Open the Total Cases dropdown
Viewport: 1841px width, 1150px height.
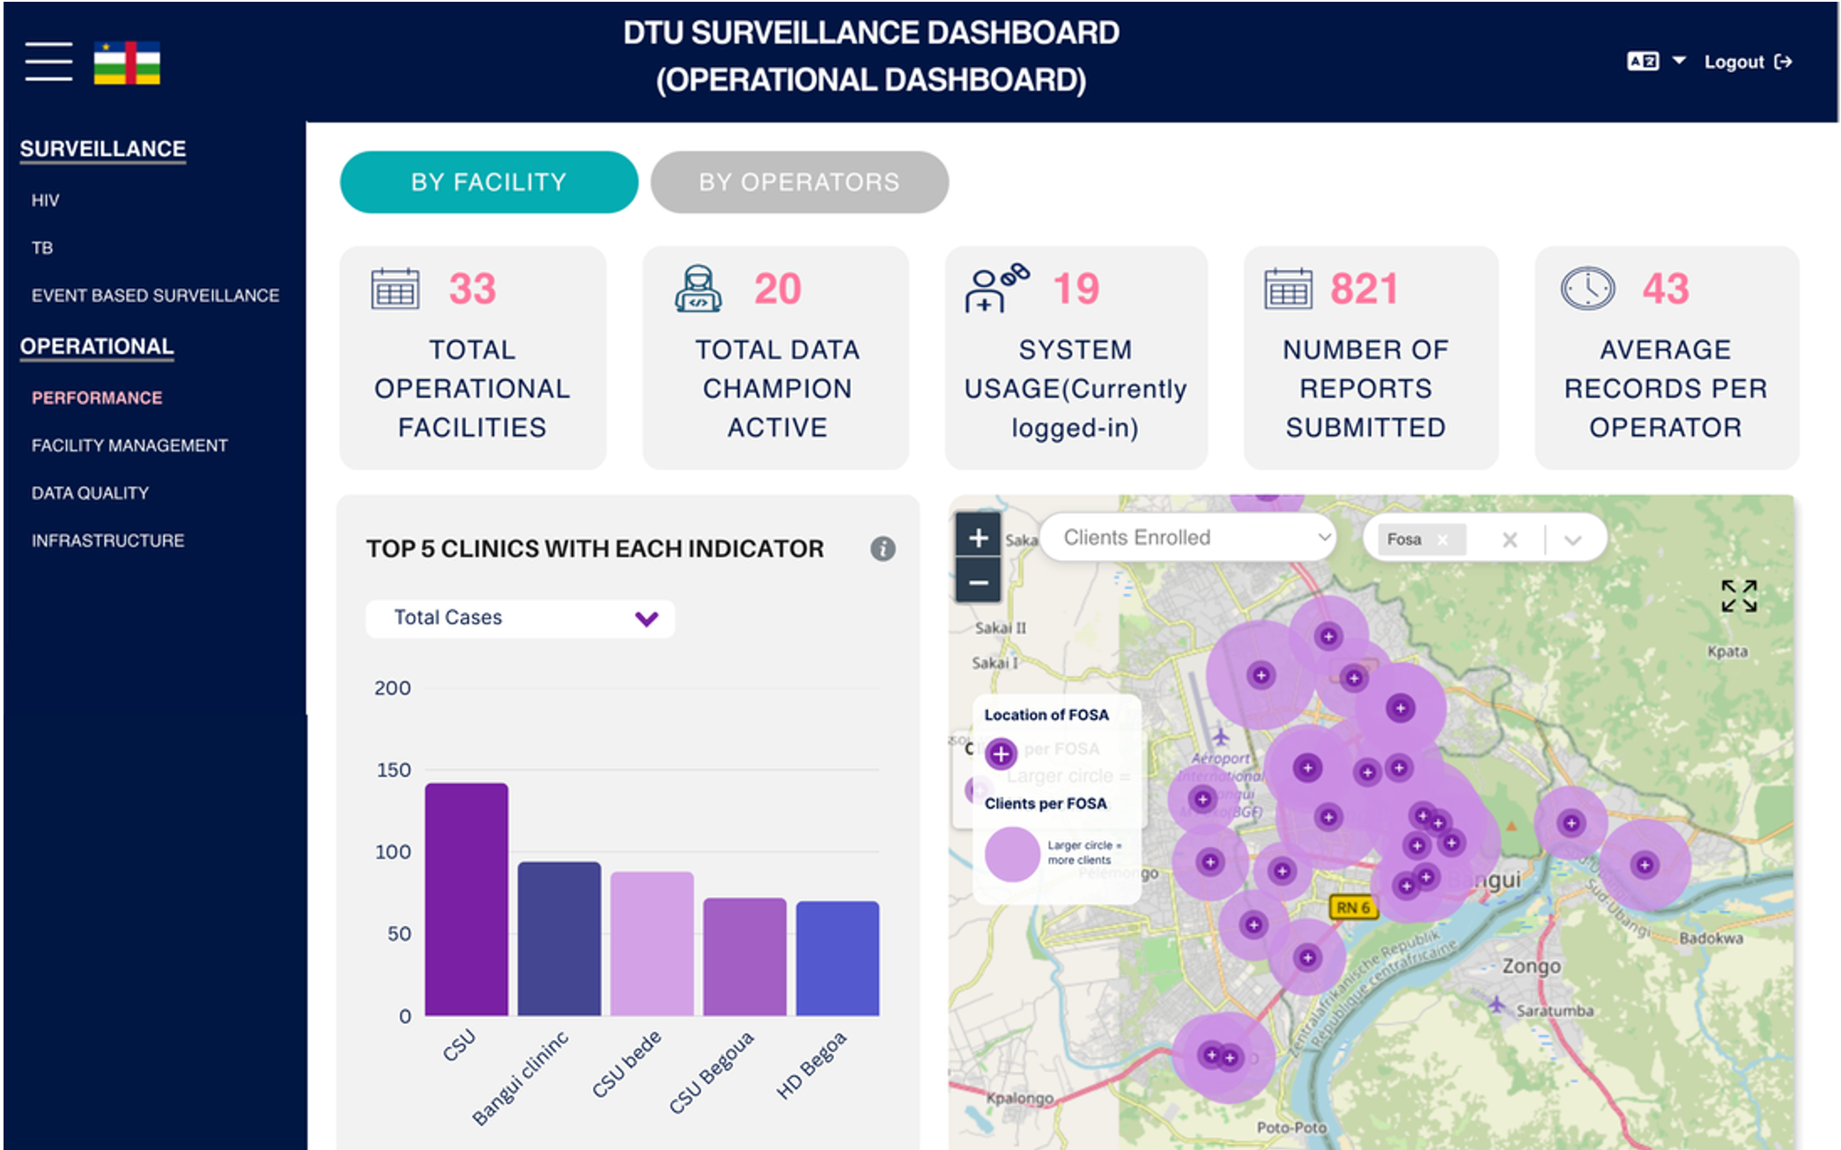(x=520, y=618)
